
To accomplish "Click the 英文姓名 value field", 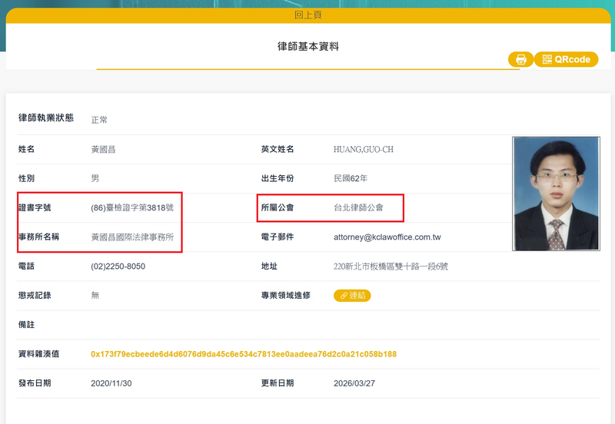I will click(364, 149).
